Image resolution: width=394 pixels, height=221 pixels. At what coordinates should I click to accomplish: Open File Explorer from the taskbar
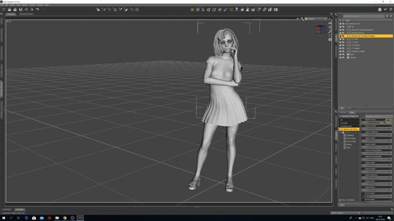click(x=57, y=218)
